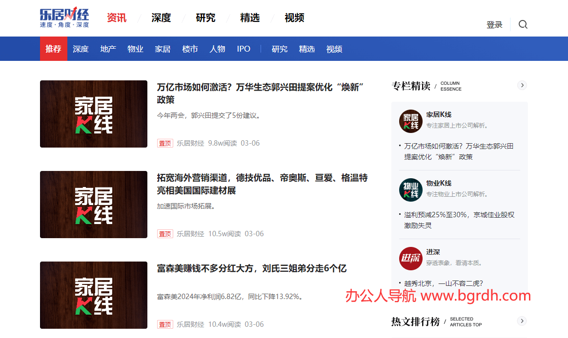568x338 pixels.
Task: Open the 进深 column name link
Action: point(433,252)
